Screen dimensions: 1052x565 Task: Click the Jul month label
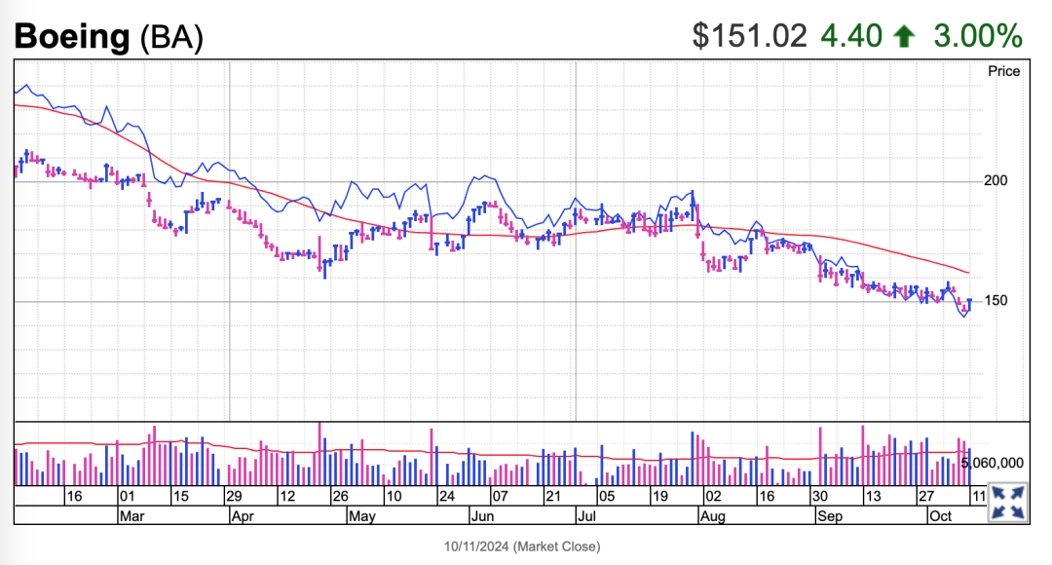pos(586,516)
